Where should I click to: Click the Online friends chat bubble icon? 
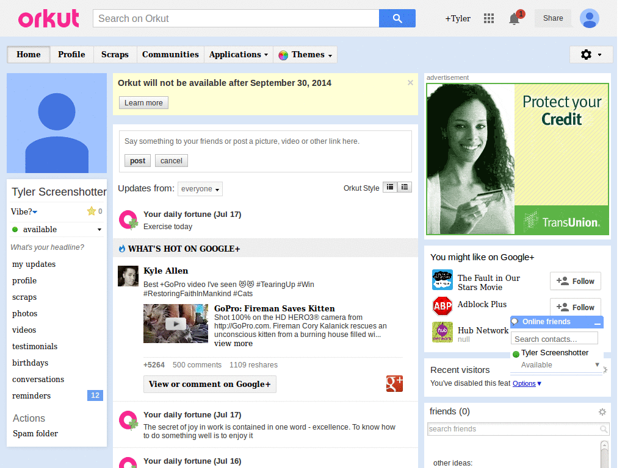(x=515, y=322)
